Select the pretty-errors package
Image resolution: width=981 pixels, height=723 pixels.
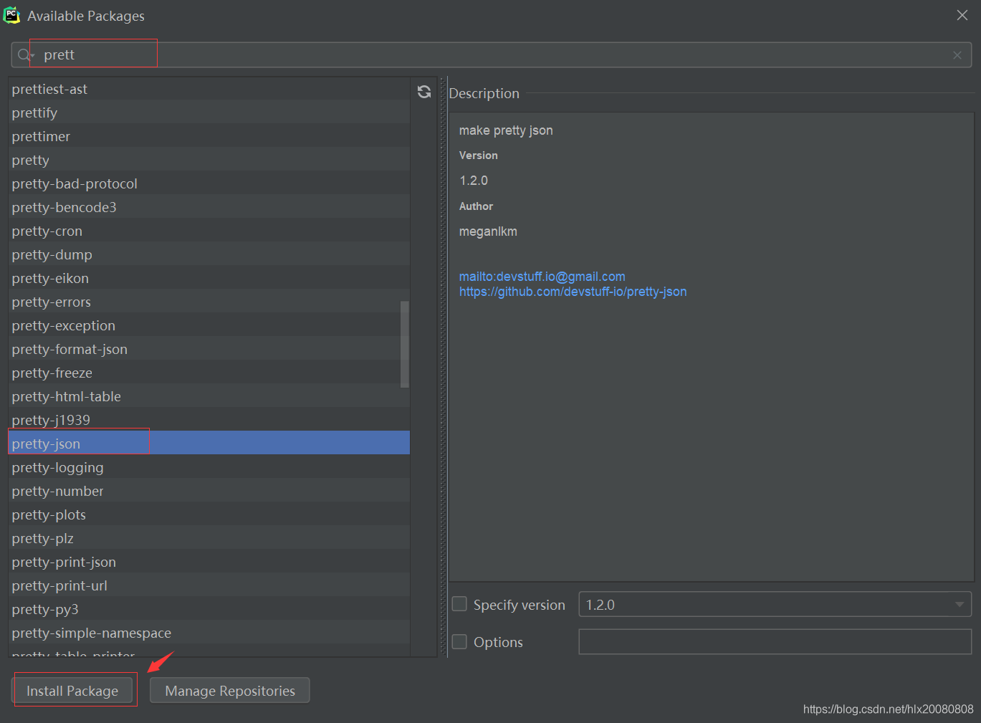(209, 302)
